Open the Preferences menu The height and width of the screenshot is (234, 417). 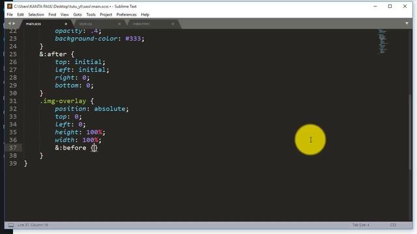(x=126, y=14)
